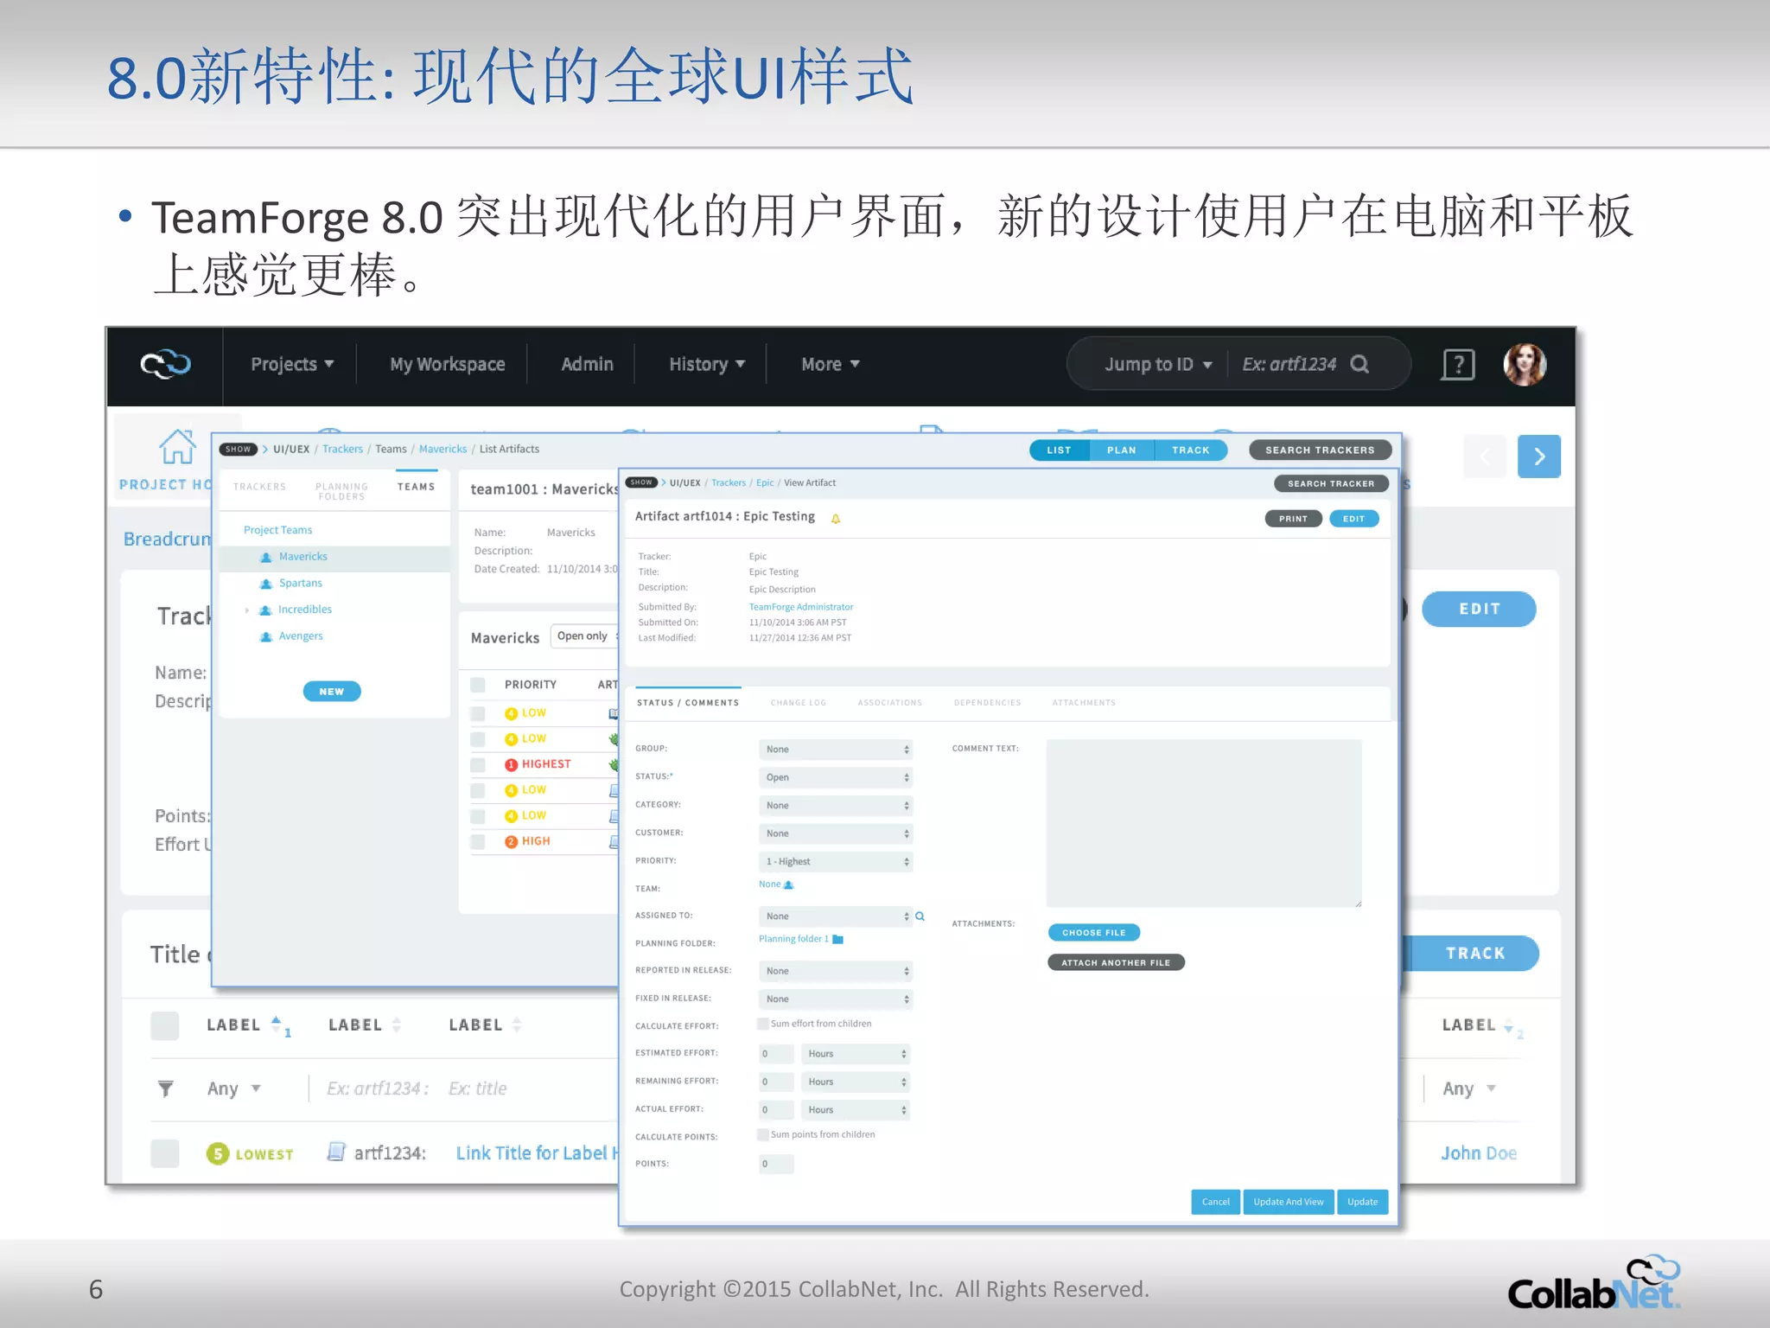Viewport: 1770px width, 1328px height.
Task: Open the help question mark icon
Action: tap(1458, 364)
